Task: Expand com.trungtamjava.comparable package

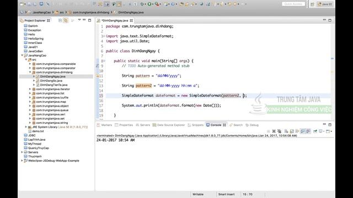Action: coord(30,64)
